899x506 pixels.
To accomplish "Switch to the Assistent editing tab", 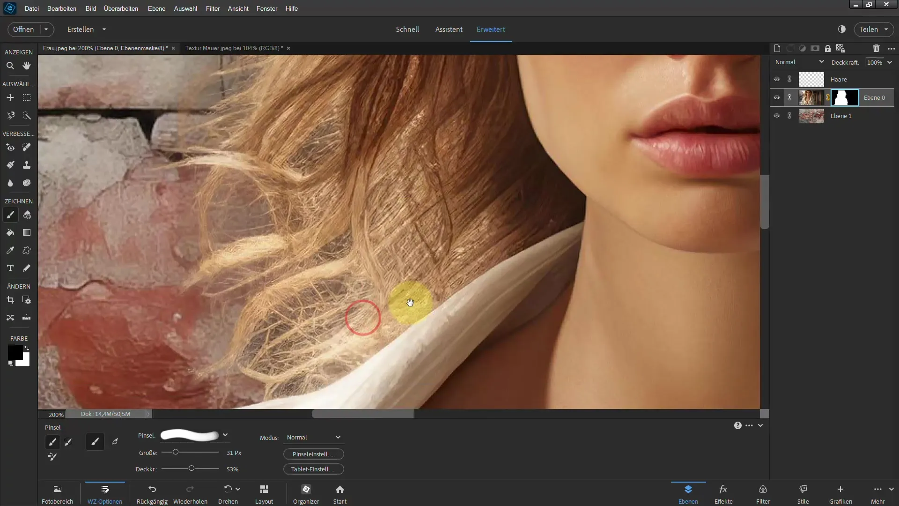I will tap(449, 29).
